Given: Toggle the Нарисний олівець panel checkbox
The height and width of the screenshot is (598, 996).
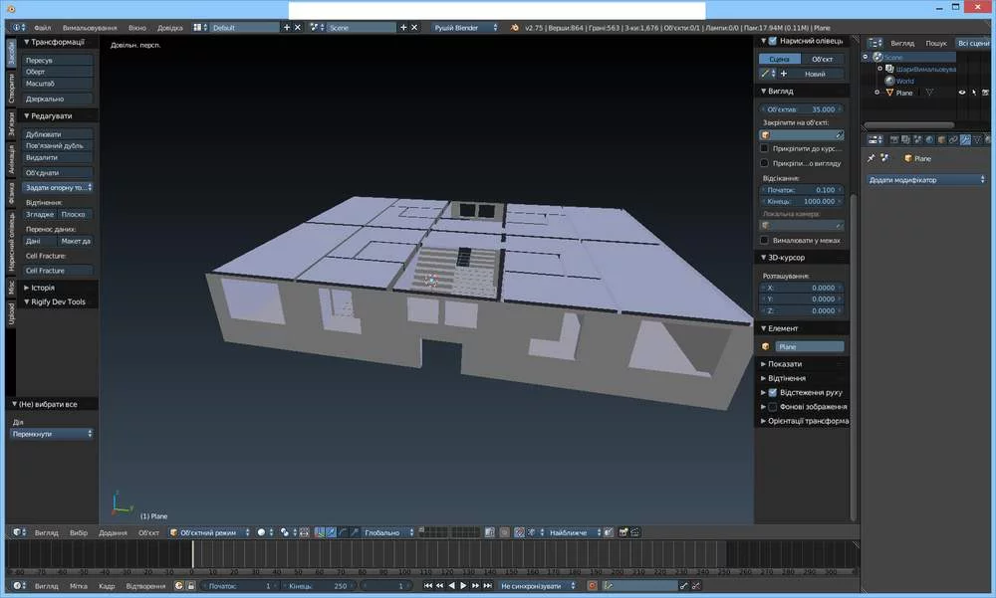Looking at the screenshot, I should [771, 41].
